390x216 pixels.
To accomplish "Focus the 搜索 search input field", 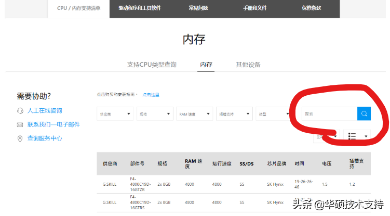I will point(330,114).
